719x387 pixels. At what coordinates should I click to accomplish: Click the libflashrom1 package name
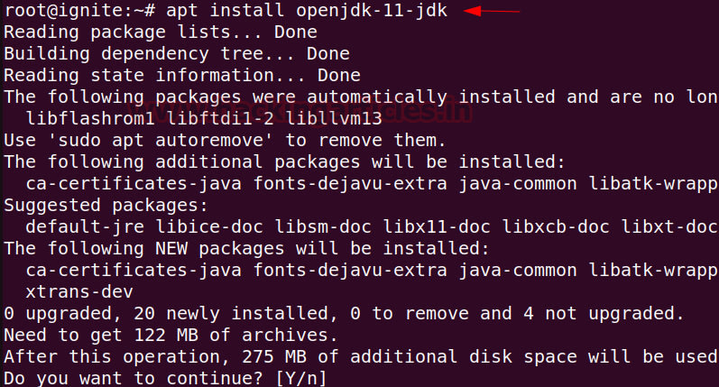coord(90,119)
